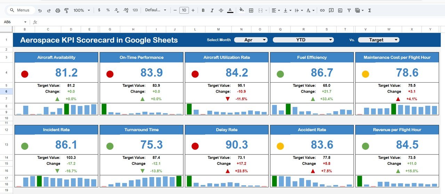Open the Fill color picker
445x194 pixels.
pos(242,10)
